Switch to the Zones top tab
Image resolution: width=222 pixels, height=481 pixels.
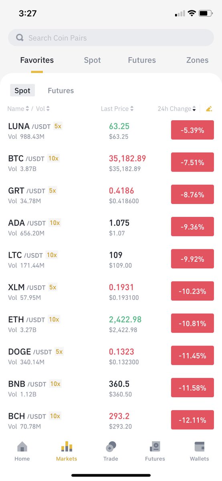[x=197, y=60]
